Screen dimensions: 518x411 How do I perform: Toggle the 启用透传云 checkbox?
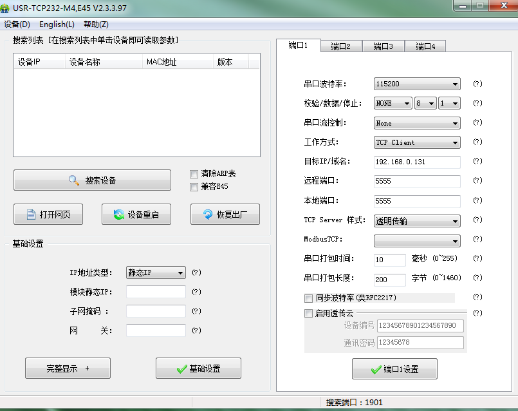pyautogui.click(x=308, y=314)
